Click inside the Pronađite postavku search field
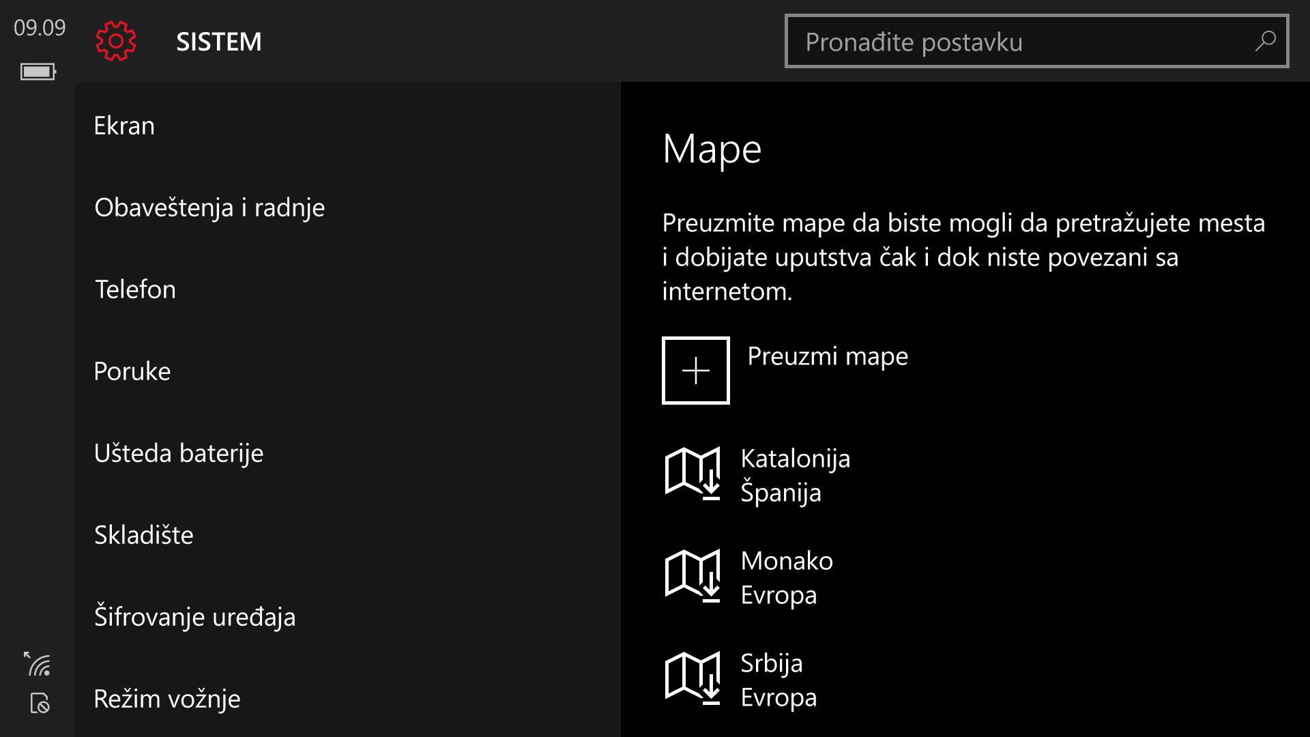Viewport: 1310px width, 737px height. point(989,42)
